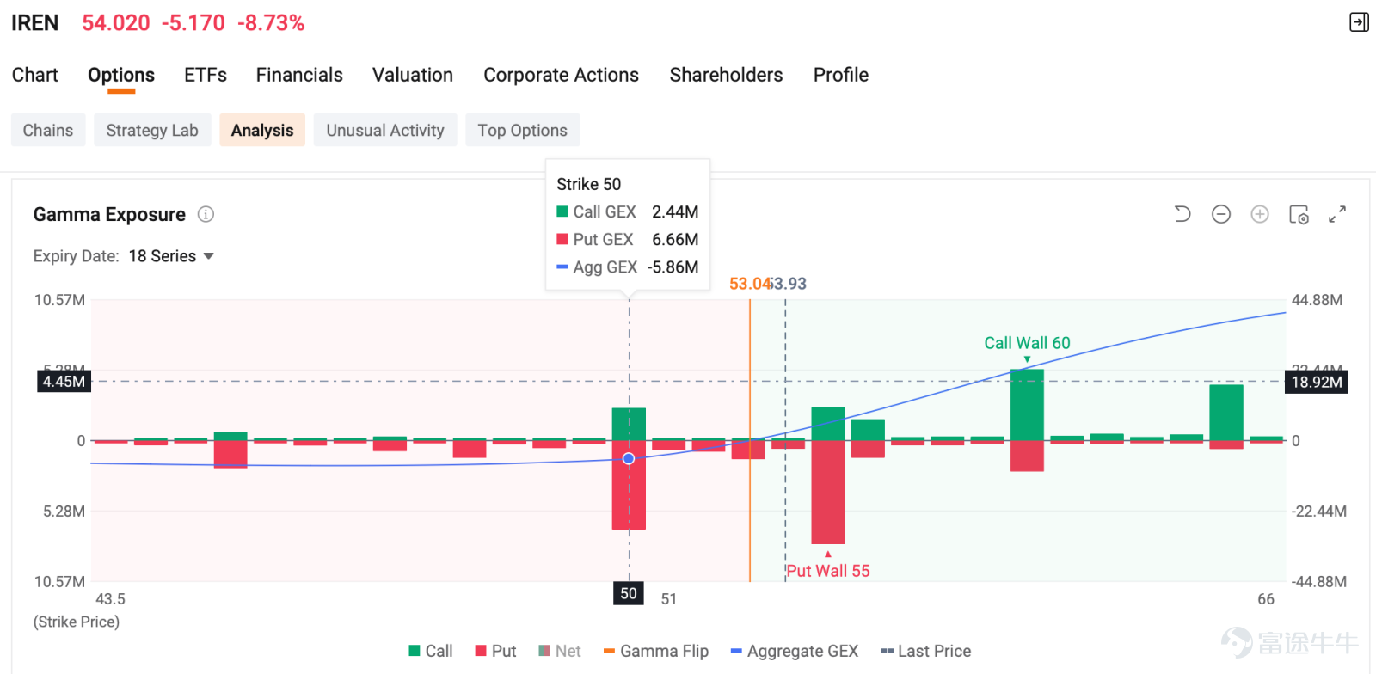This screenshot has width=1376, height=674.
Task: View Unusual Activity
Action: coord(385,130)
